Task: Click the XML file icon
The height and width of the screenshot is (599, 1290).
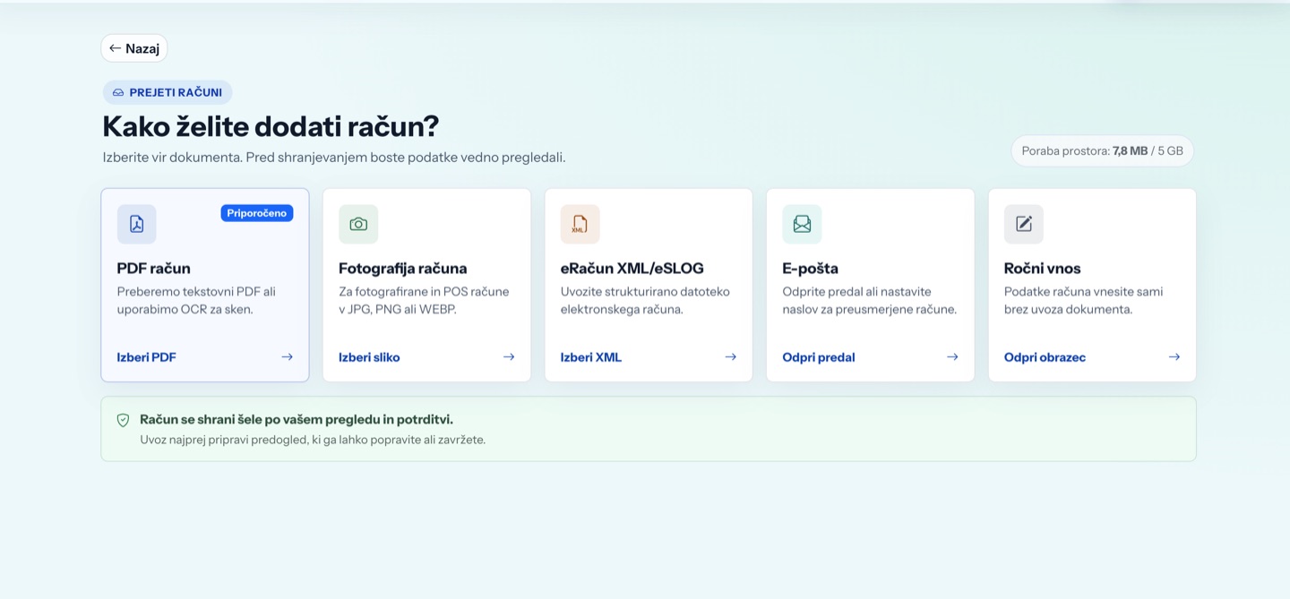Action: [580, 224]
